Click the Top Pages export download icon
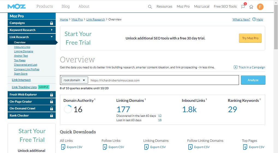Viewport: 278px width, 153px height. 245,147
